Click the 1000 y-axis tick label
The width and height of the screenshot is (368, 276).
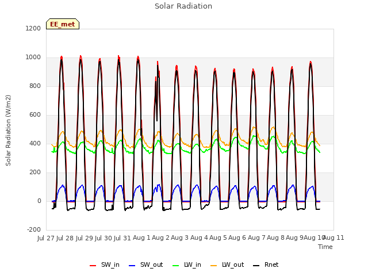(x=33, y=57)
